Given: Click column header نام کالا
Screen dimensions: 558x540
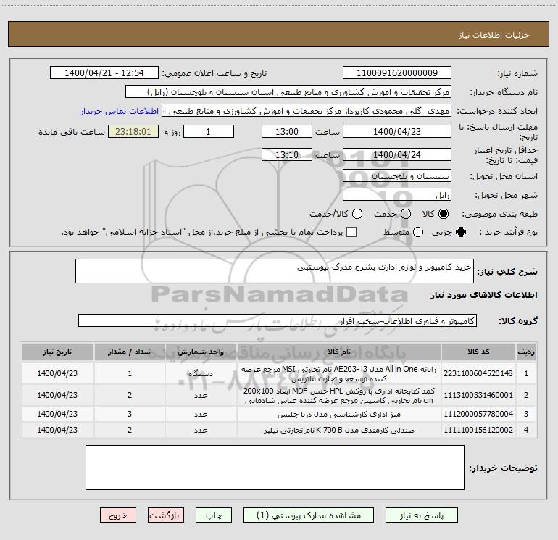Looking at the screenshot, I should [339, 352].
